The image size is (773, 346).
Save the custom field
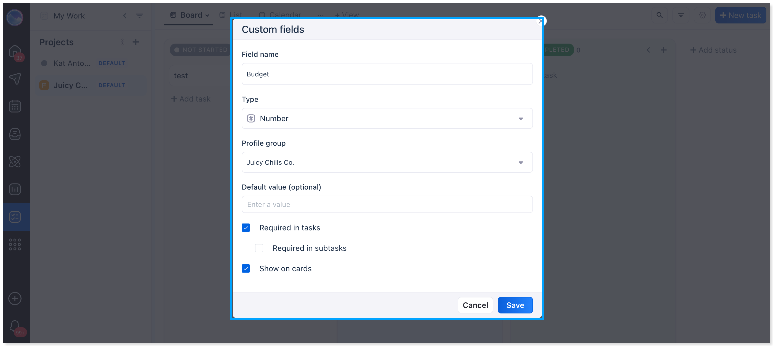point(515,305)
